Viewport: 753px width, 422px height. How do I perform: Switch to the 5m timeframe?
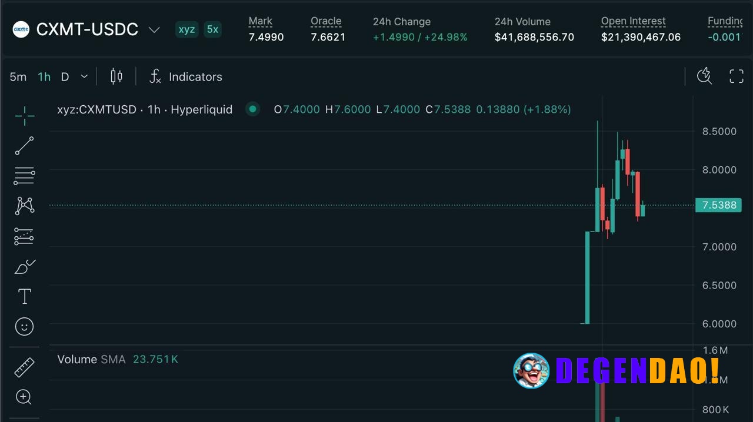pos(18,77)
